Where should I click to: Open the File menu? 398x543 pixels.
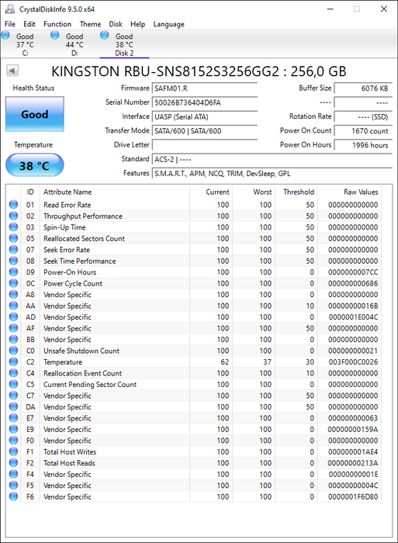10,24
